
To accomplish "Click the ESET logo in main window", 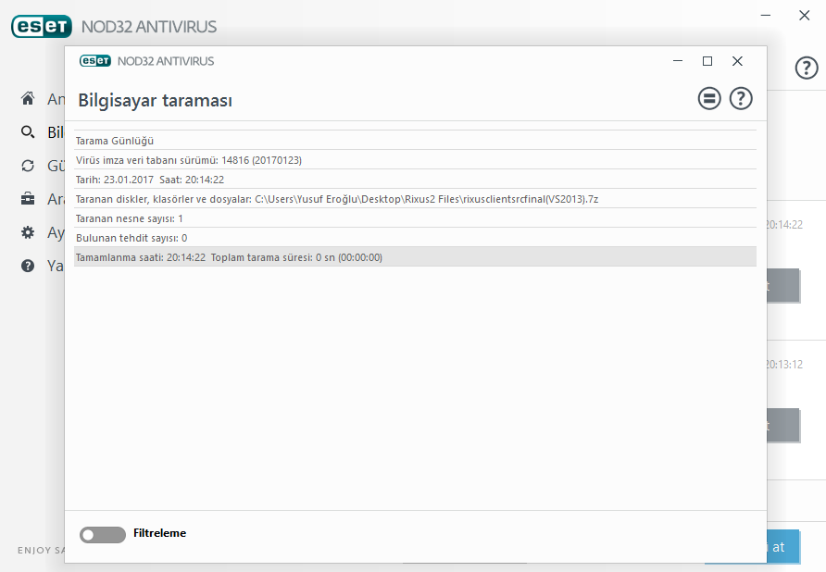I will pyautogui.click(x=42, y=26).
